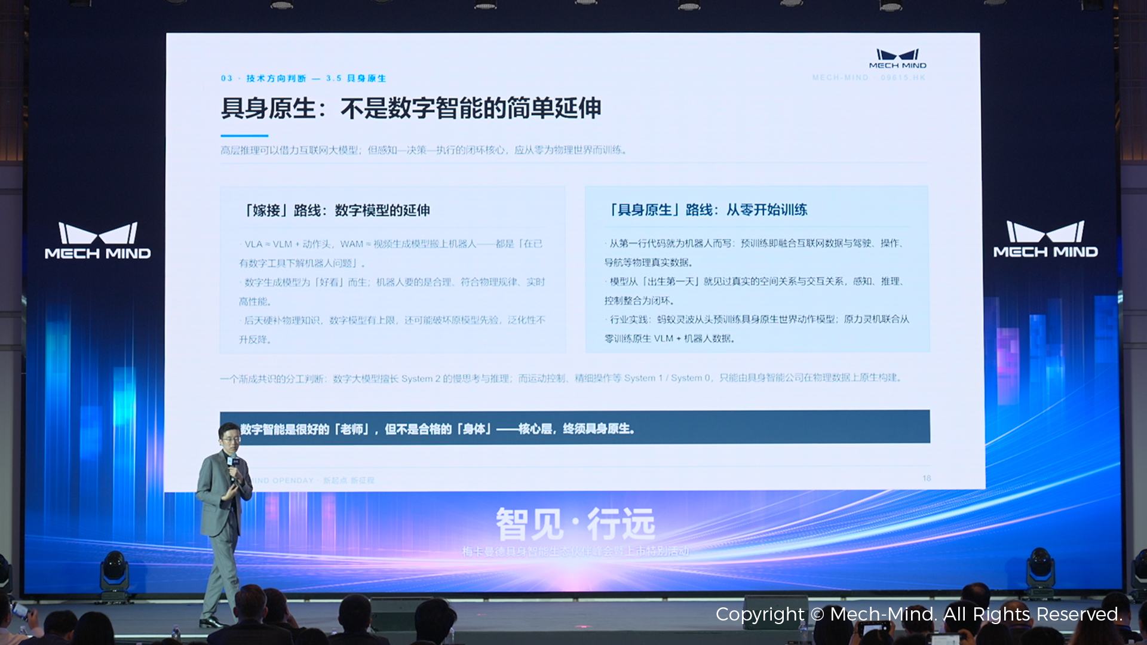This screenshot has height=645, width=1147.
Task: Click the slide page number 18
Action: point(927,478)
